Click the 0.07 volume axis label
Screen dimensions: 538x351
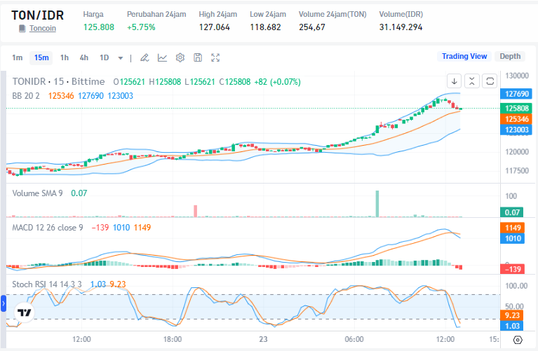coord(512,212)
